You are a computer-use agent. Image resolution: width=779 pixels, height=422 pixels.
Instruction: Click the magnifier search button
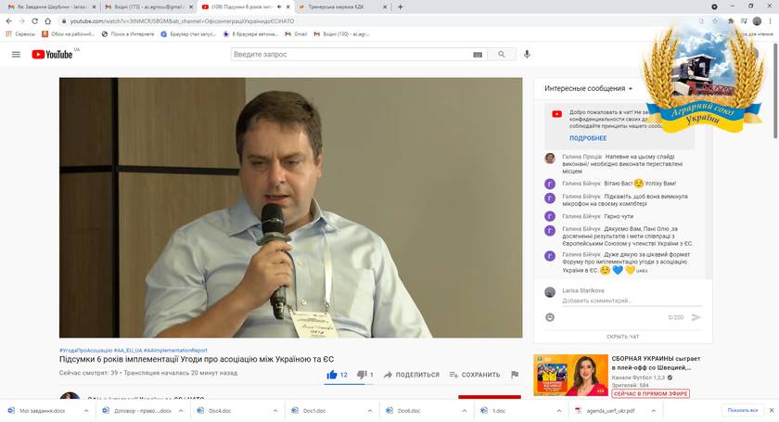coord(502,55)
